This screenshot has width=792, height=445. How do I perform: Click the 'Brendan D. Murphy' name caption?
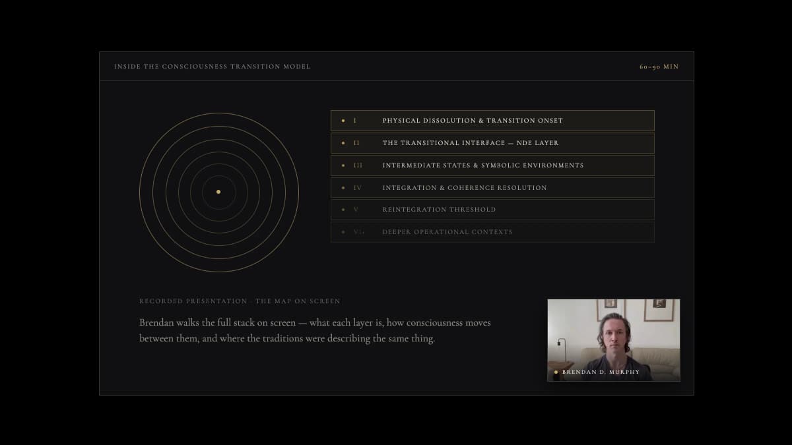(600, 372)
